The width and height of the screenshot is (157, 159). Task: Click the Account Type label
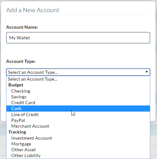pos(21,61)
